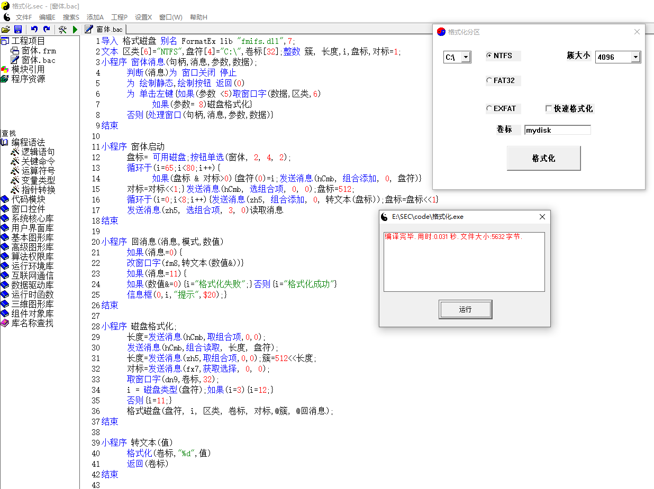Select the 组件对象库 library entry
The width and height of the screenshot is (654, 489).
click(x=32, y=313)
